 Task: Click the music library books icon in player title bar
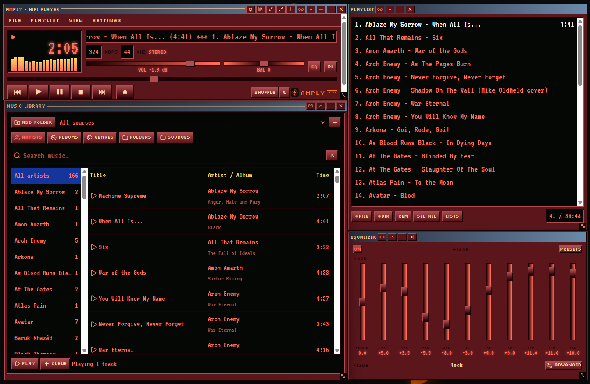261,9
